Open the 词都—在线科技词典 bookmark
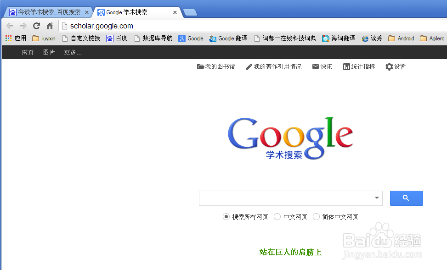Image resolution: width=447 pixels, height=270 pixels. pos(285,39)
